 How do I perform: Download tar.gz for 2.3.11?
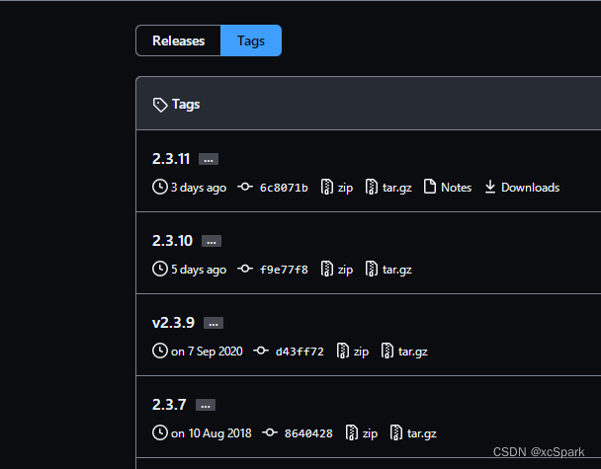point(397,188)
